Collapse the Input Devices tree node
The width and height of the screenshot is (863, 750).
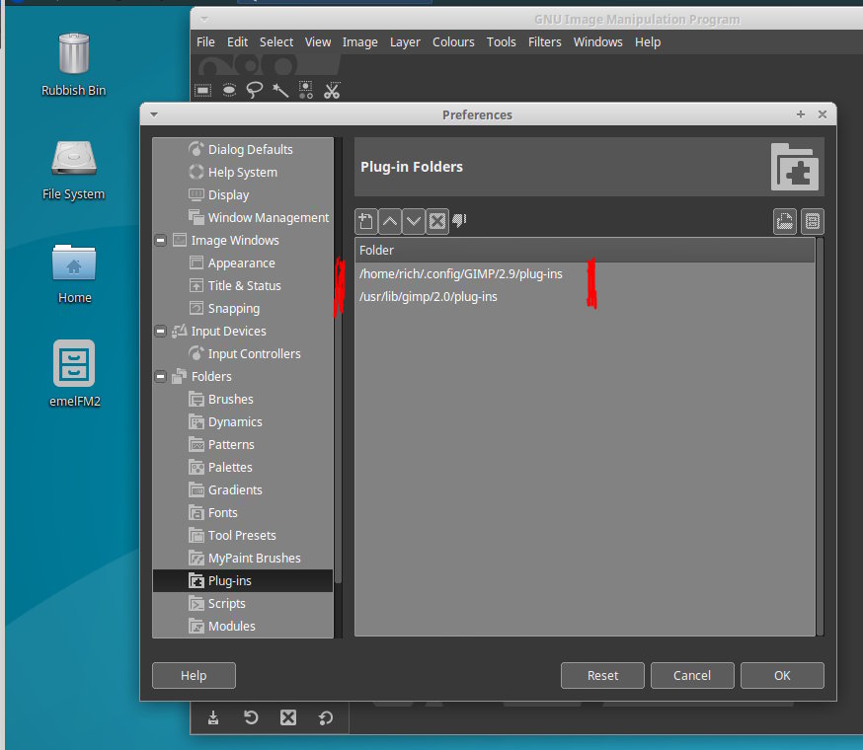[161, 332]
